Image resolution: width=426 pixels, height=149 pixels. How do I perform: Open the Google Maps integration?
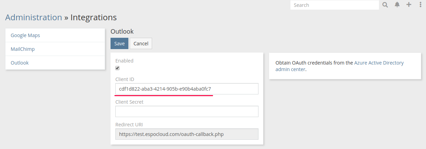pos(25,35)
